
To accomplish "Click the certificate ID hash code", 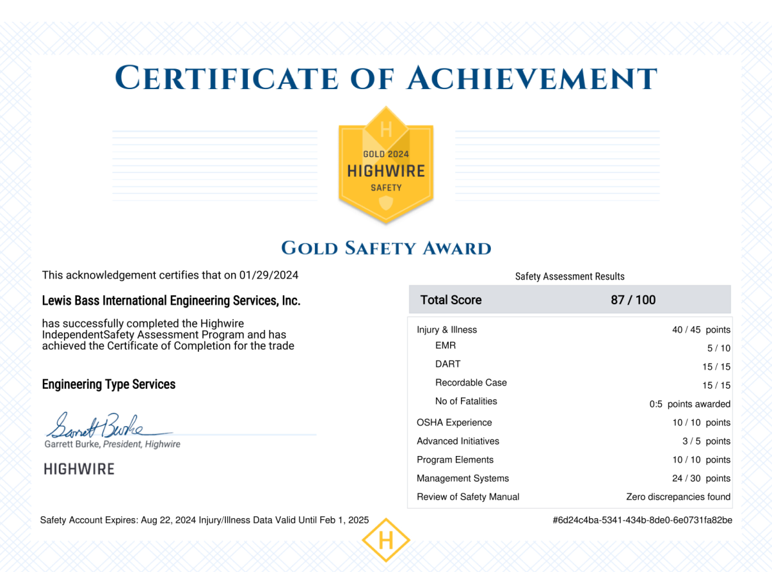I will pyautogui.click(x=642, y=520).
